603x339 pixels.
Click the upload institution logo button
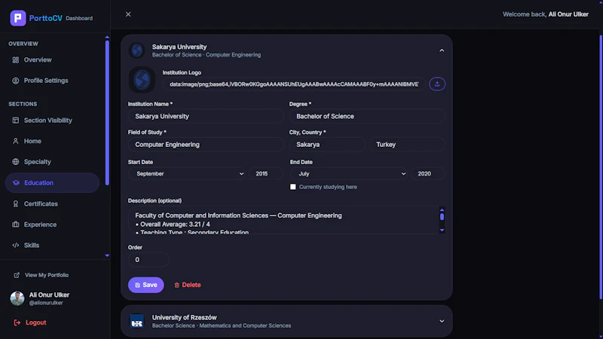(x=437, y=84)
